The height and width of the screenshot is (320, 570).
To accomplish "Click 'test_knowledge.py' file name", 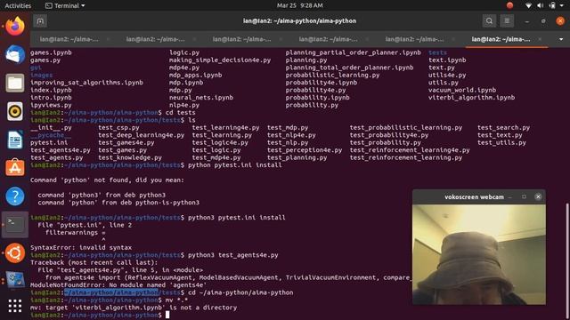I will (130, 157).
